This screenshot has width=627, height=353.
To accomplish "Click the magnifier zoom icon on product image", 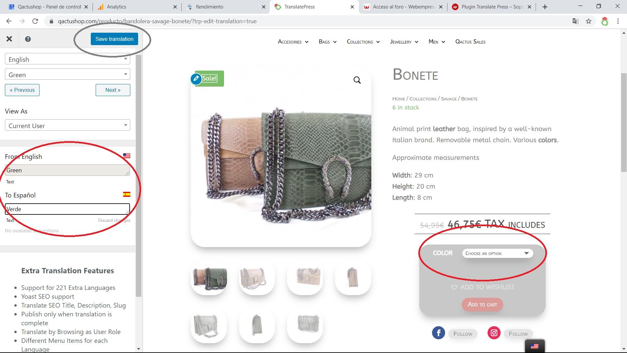I will (x=357, y=80).
